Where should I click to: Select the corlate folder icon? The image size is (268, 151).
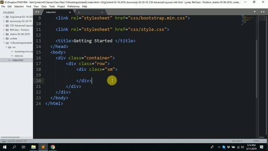coord(7,39)
